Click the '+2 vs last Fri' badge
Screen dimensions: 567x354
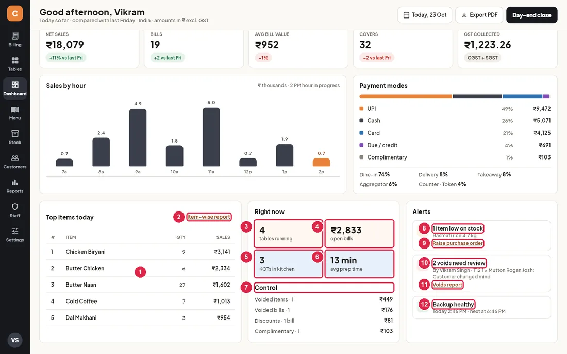(168, 58)
